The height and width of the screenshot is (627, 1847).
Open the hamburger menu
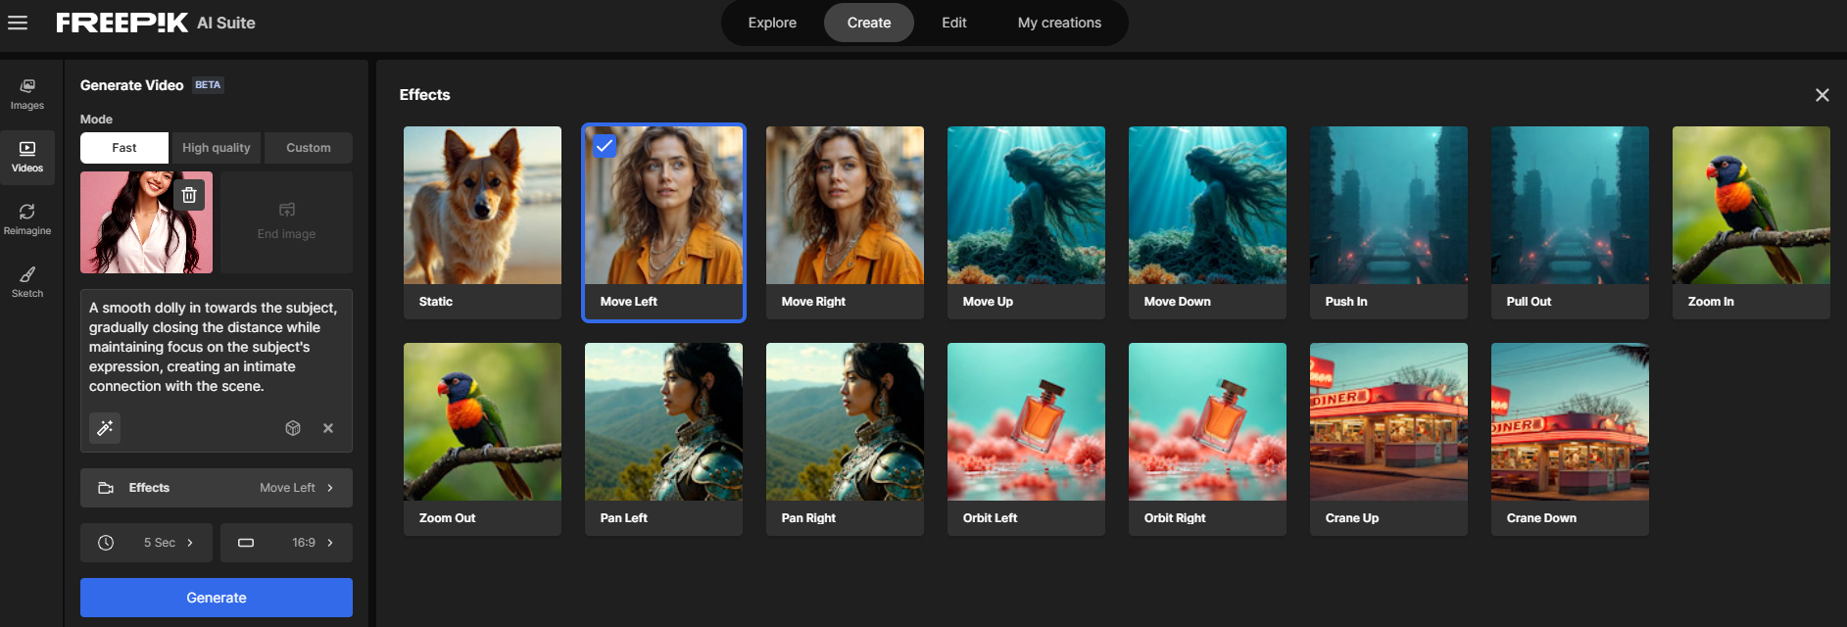pyautogui.click(x=18, y=23)
